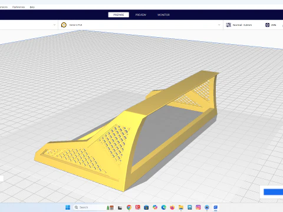
Task: Open the Normal - 0.2mm profile settings
Action: pos(242,25)
